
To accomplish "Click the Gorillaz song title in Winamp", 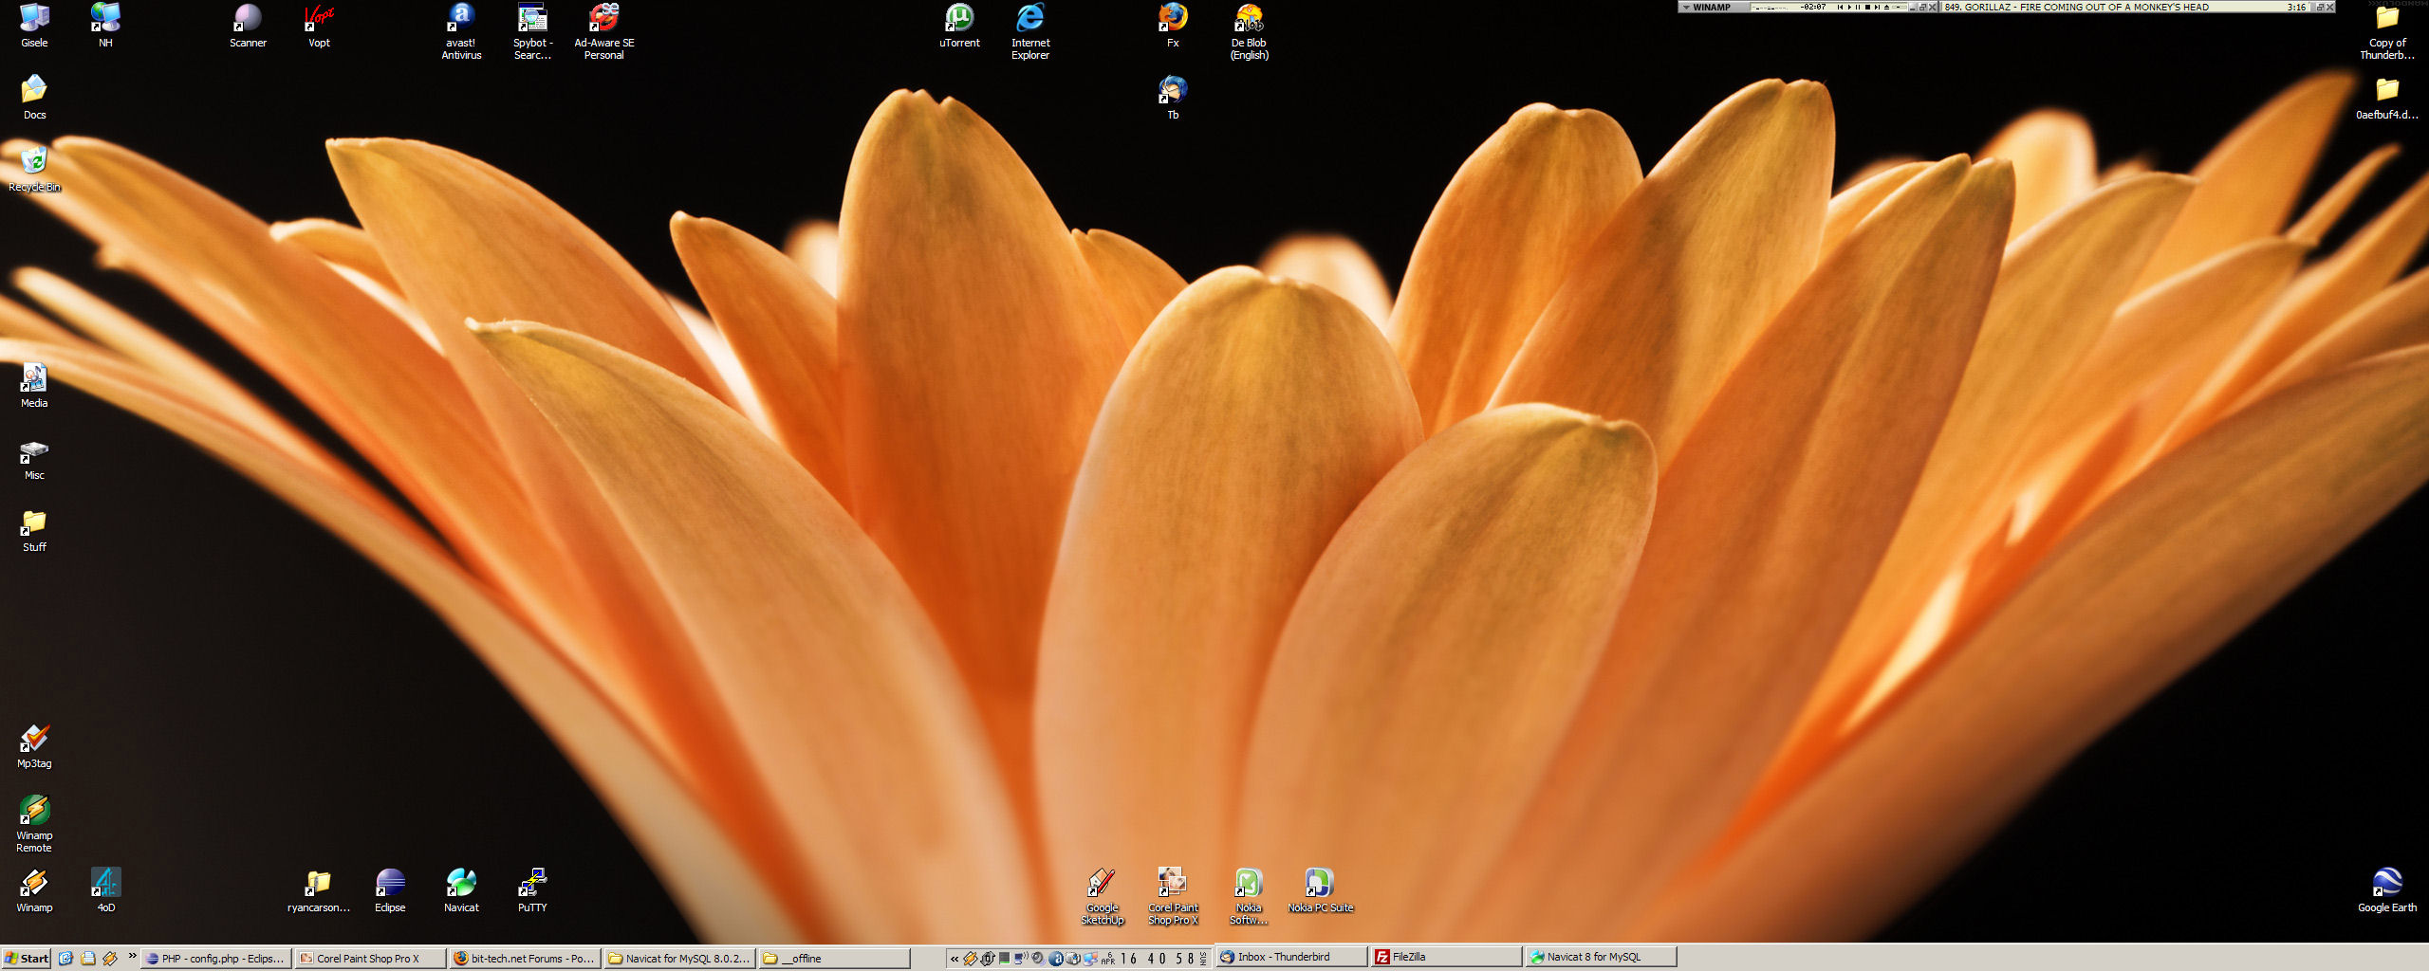I will click(x=2076, y=7).
